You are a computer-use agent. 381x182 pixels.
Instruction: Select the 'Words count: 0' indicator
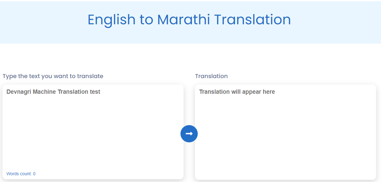(x=21, y=174)
